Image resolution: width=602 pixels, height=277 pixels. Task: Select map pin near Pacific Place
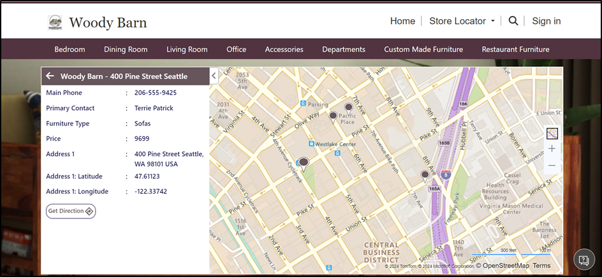(x=348, y=108)
